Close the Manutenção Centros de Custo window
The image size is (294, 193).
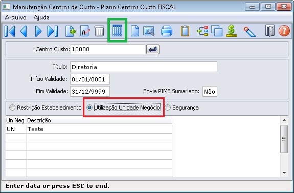pyautogui.click(x=284, y=7)
